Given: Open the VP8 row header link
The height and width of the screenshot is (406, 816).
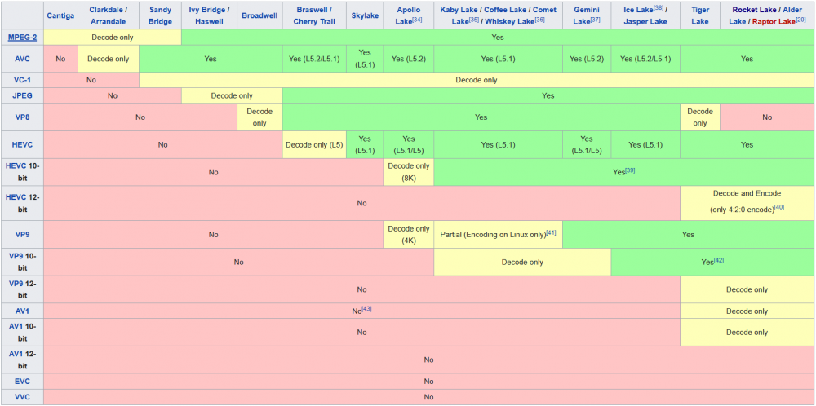Looking at the screenshot, I should [x=22, y=117].
